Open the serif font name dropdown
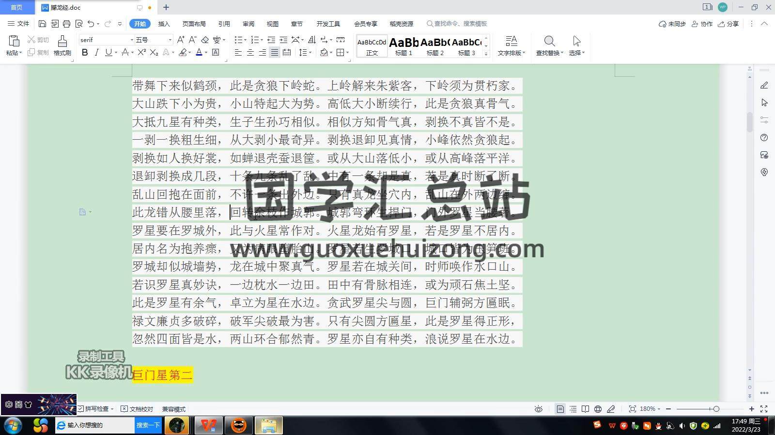775x435 pixels. click(131, 40)
